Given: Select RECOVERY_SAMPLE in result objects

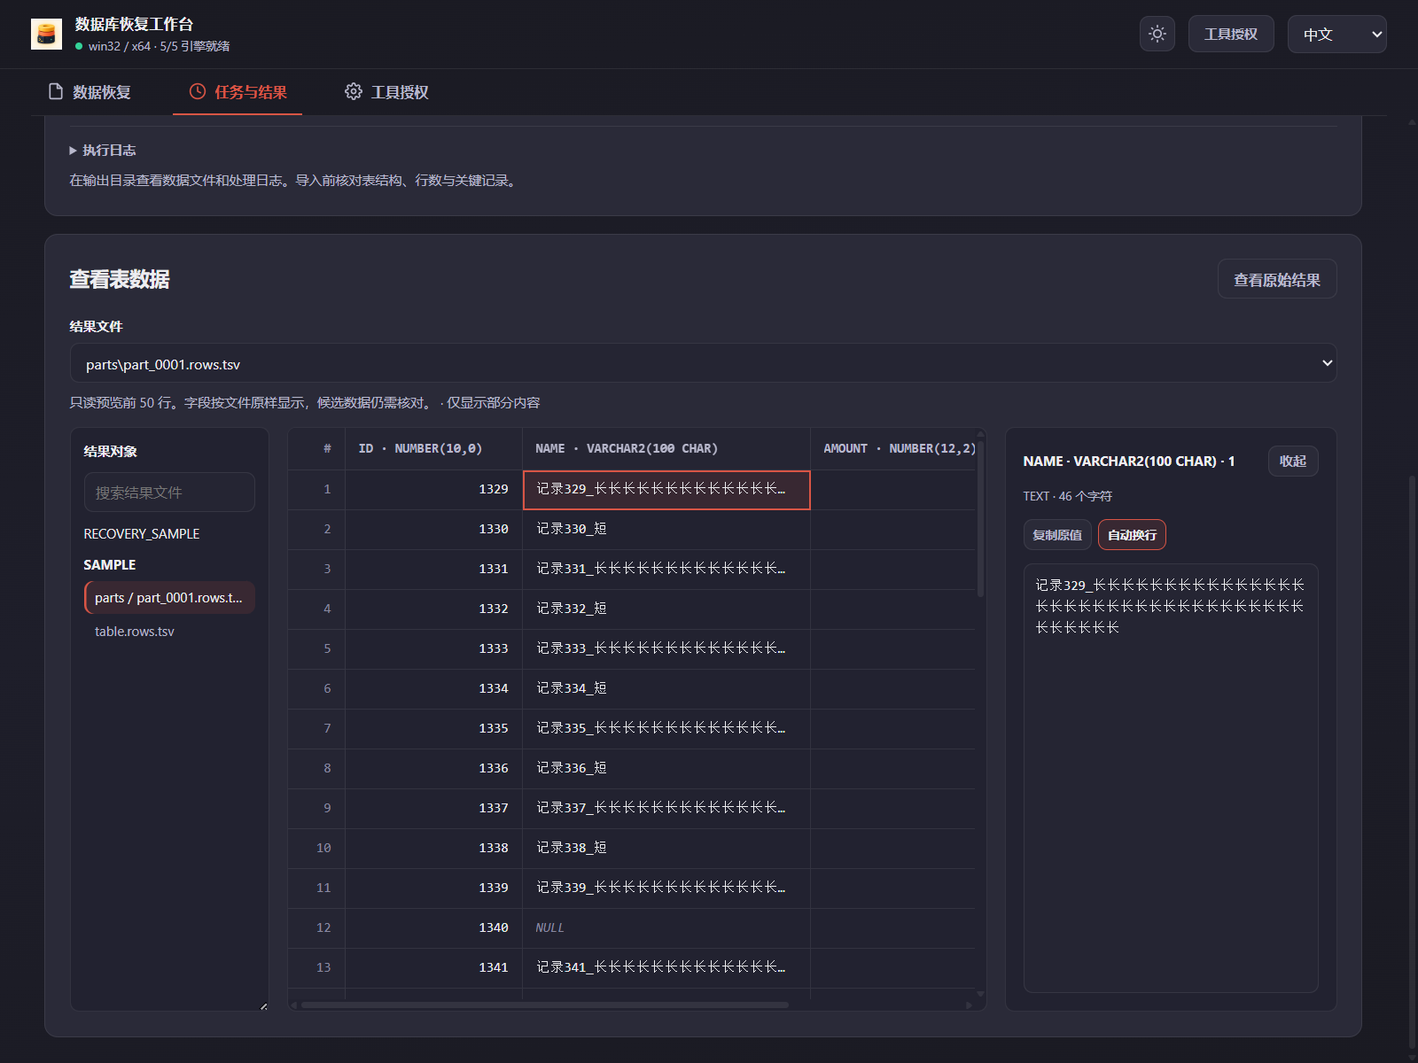Looking at the screenshot, I should 142,533.
